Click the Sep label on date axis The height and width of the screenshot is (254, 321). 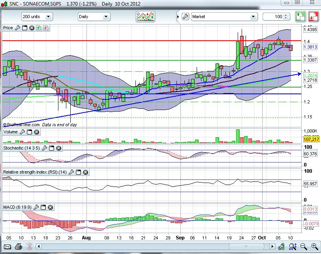180,238
